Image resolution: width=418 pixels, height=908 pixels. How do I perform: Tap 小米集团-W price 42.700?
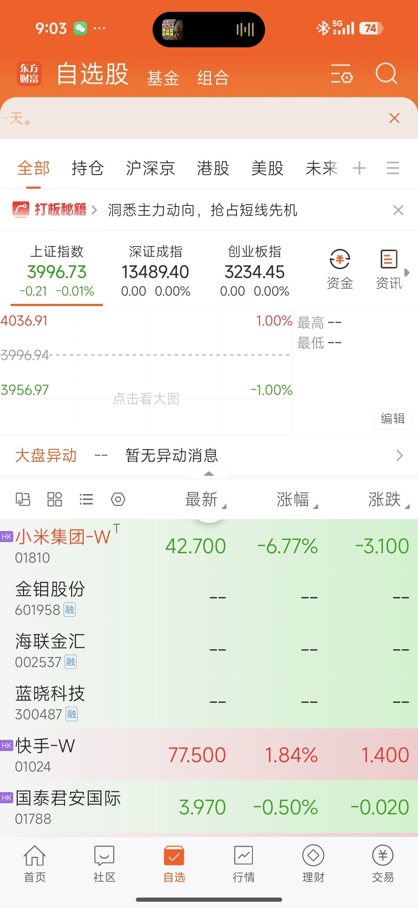point(195,546)
